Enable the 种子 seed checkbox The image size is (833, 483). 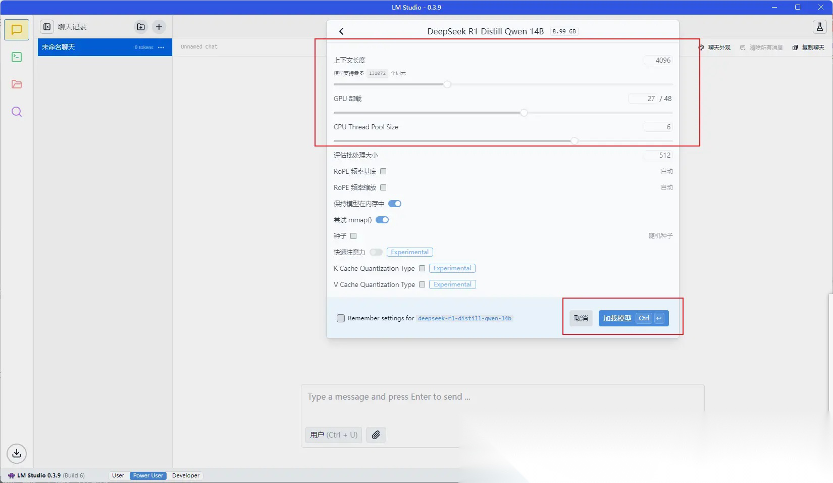353,236
